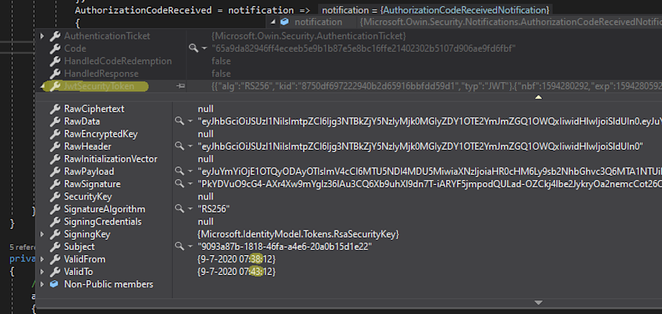
Task: Click wrench icon beside HandledCodeRedemption
Action: (x=55, y=61)
